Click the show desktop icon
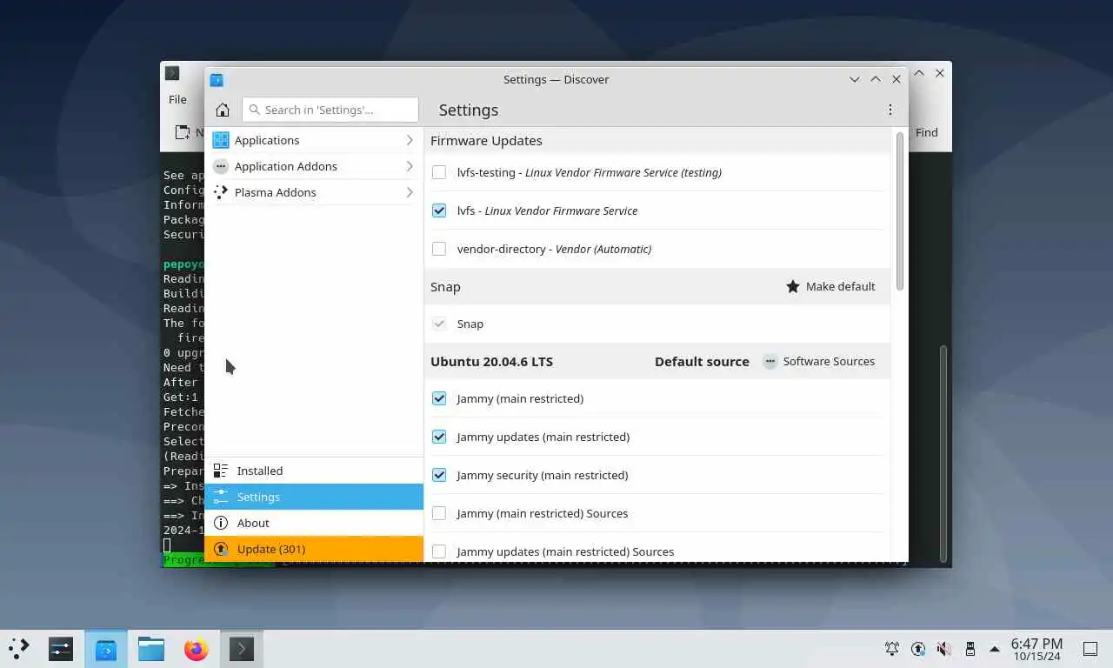1113x668 pixels. click(1090, 648)
